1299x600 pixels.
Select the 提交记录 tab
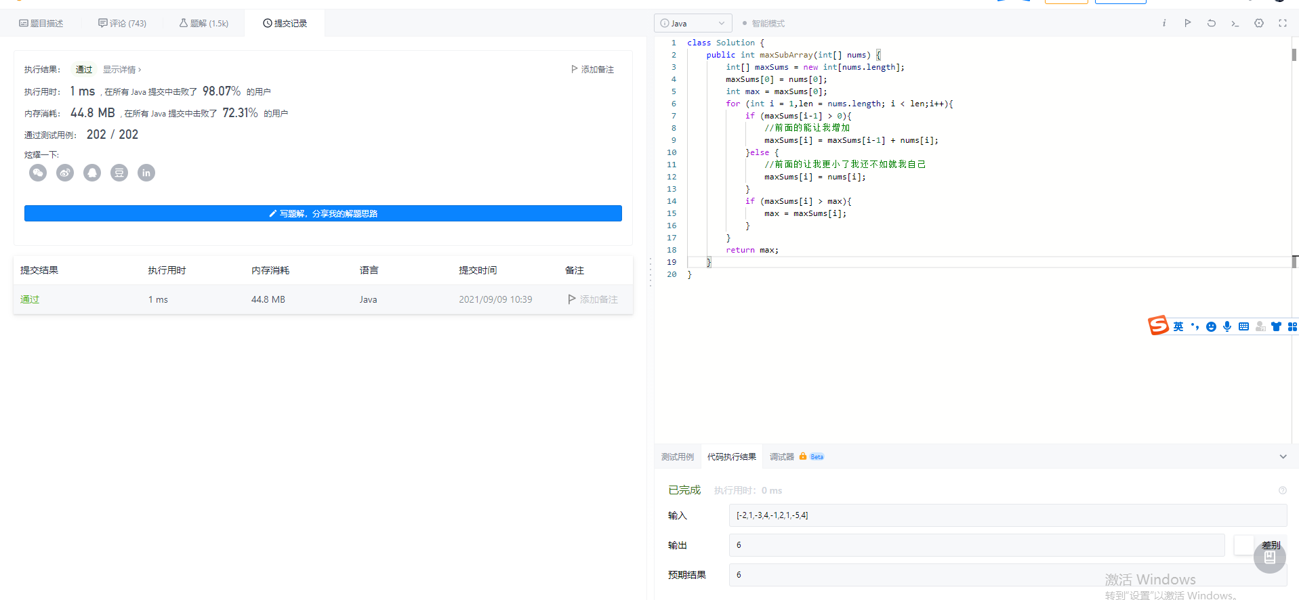tap(285, 23)
